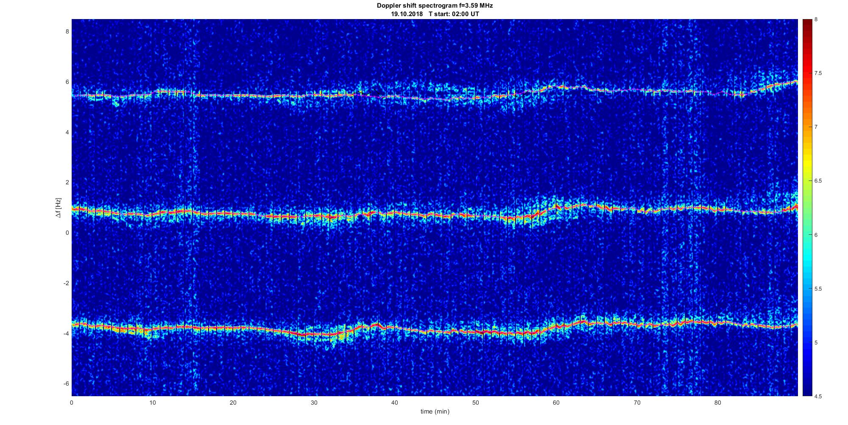The height and width of the screenshot is (425, 848).
Task: Click the colorbar tick label "5.5"
Action: [x=818, y=289]
